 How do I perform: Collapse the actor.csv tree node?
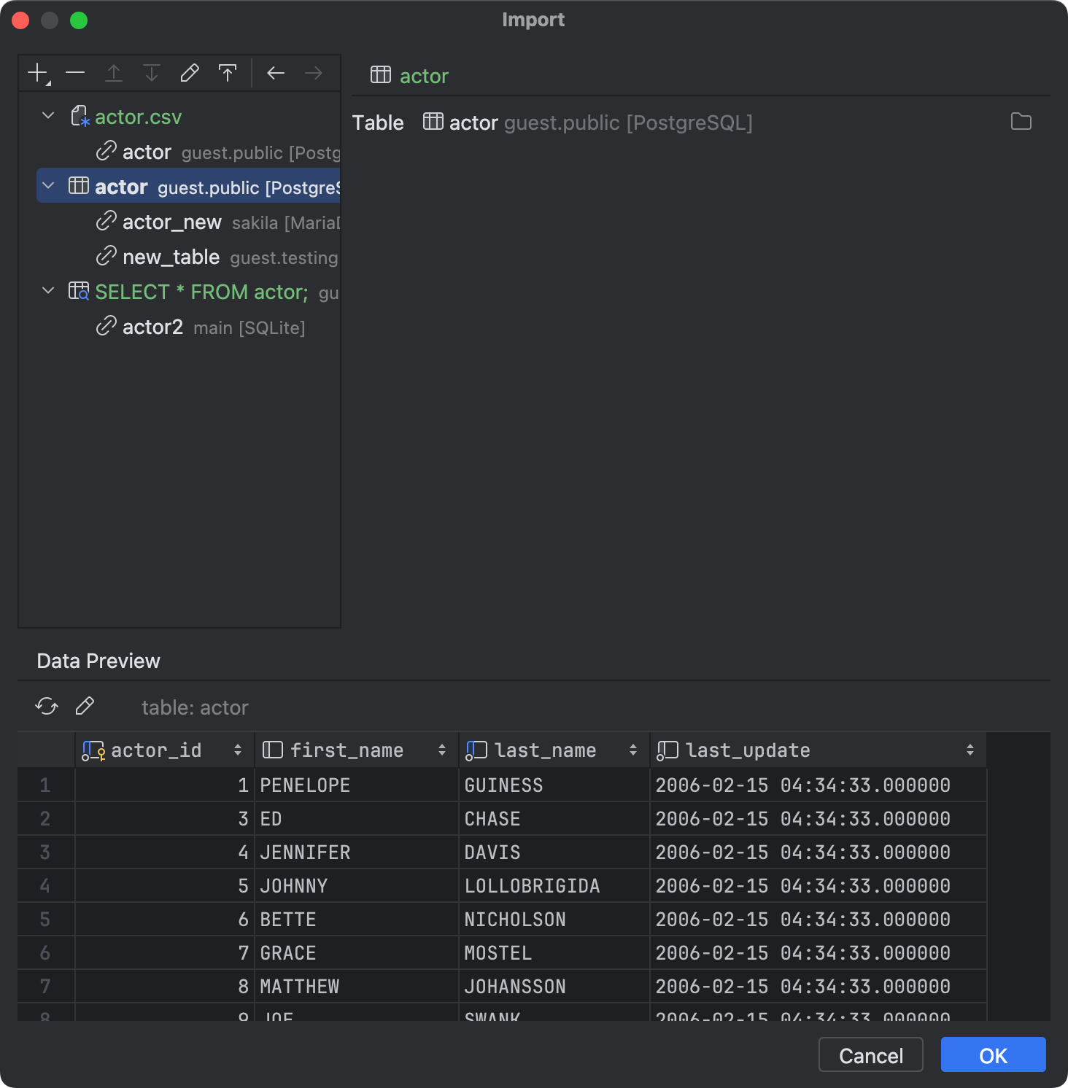coord(47,115)
